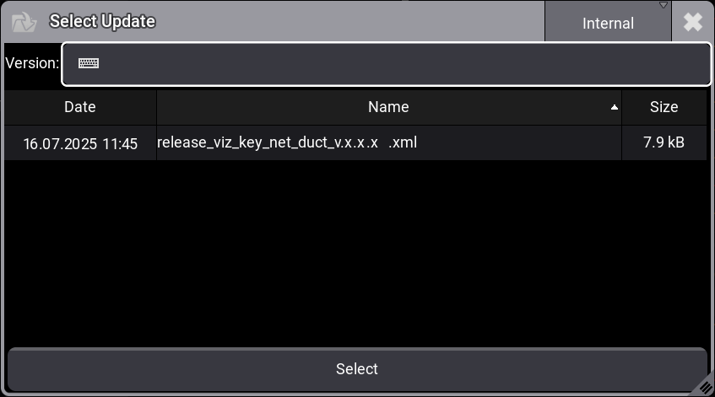The width and height of the screenshot is (715, 397).
Task: Click the sort arrow in the Name column
Action: pyautogui.click(x=615, y=108)
